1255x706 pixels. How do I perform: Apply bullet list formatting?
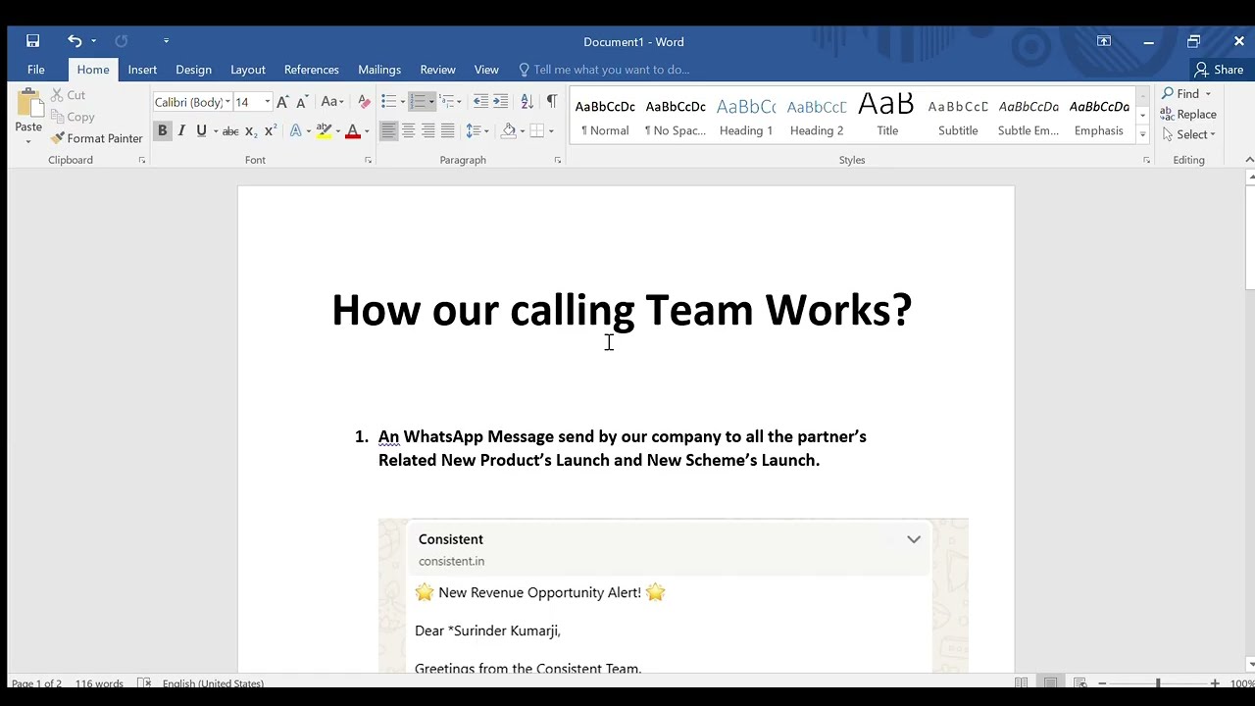[388, 102]
